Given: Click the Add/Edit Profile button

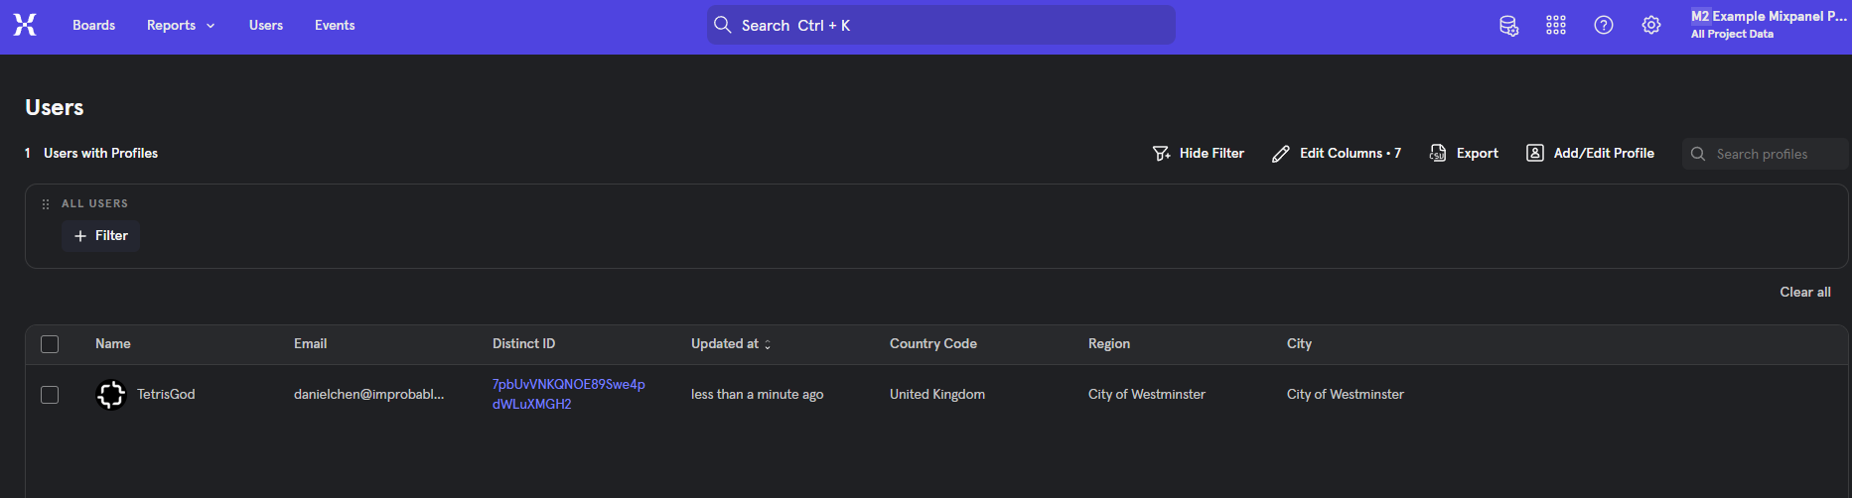Looking at the screenshot, I should click(1590, 153).
